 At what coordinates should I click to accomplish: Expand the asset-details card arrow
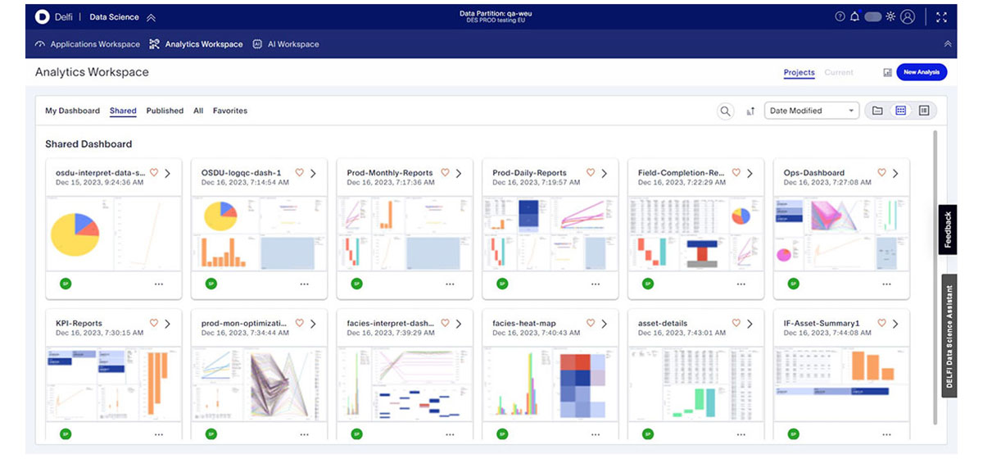tap(750, 323)
